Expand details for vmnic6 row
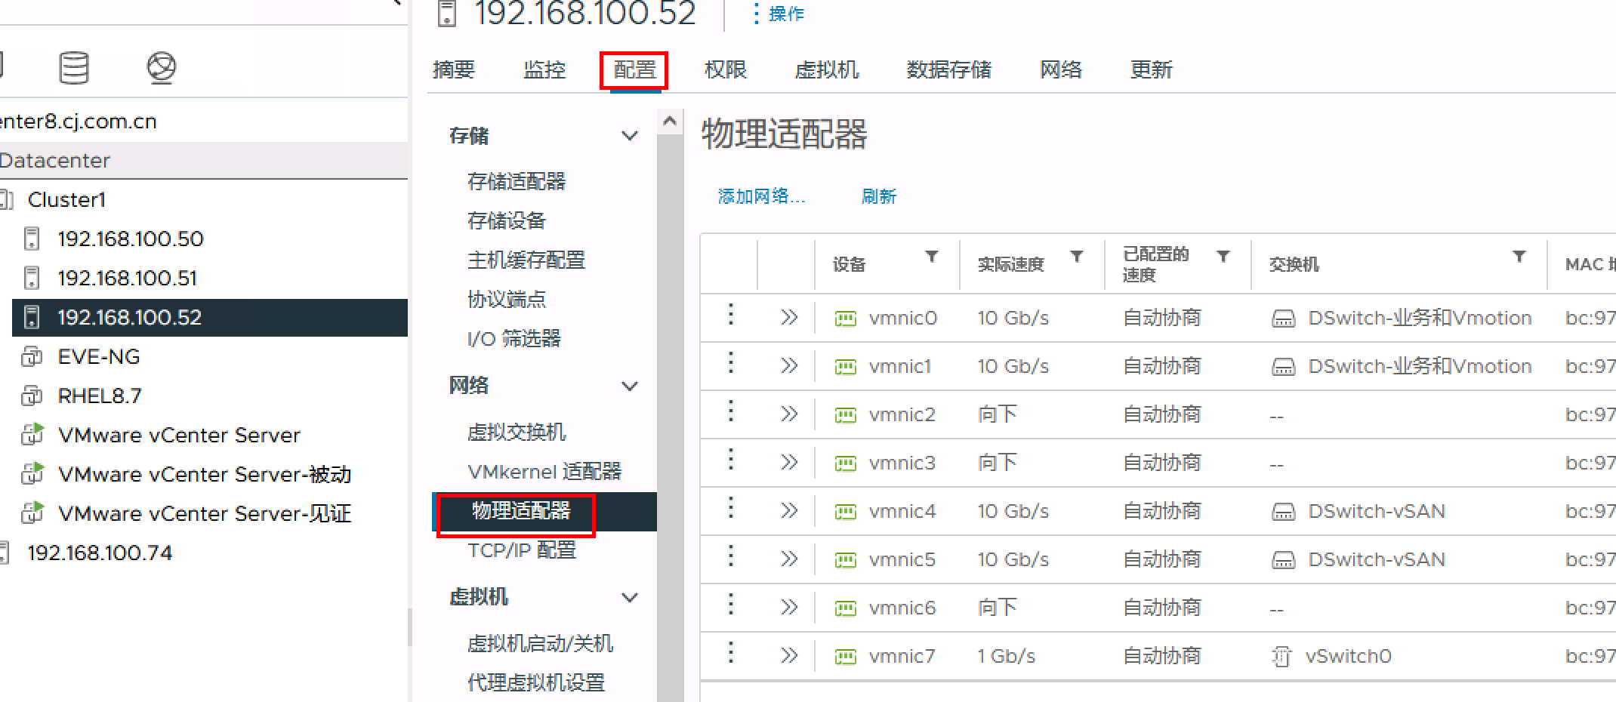 click(x=789, y=608)
